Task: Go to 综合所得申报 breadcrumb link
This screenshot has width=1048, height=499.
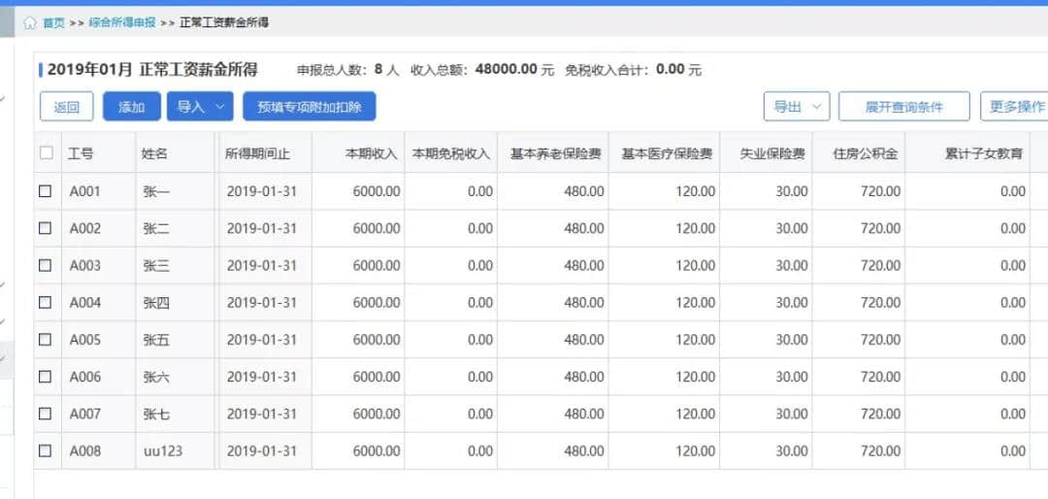Action: click(x=121, y=22)
